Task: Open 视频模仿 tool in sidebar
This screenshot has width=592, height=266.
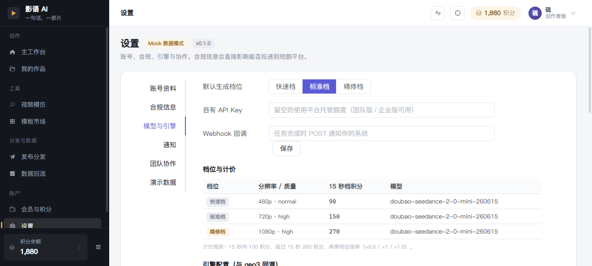Action: click(x=52, y=104)
